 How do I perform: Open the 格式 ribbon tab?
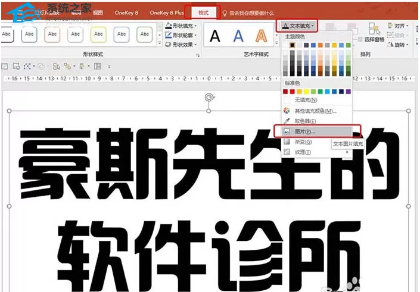coord(203,12)
